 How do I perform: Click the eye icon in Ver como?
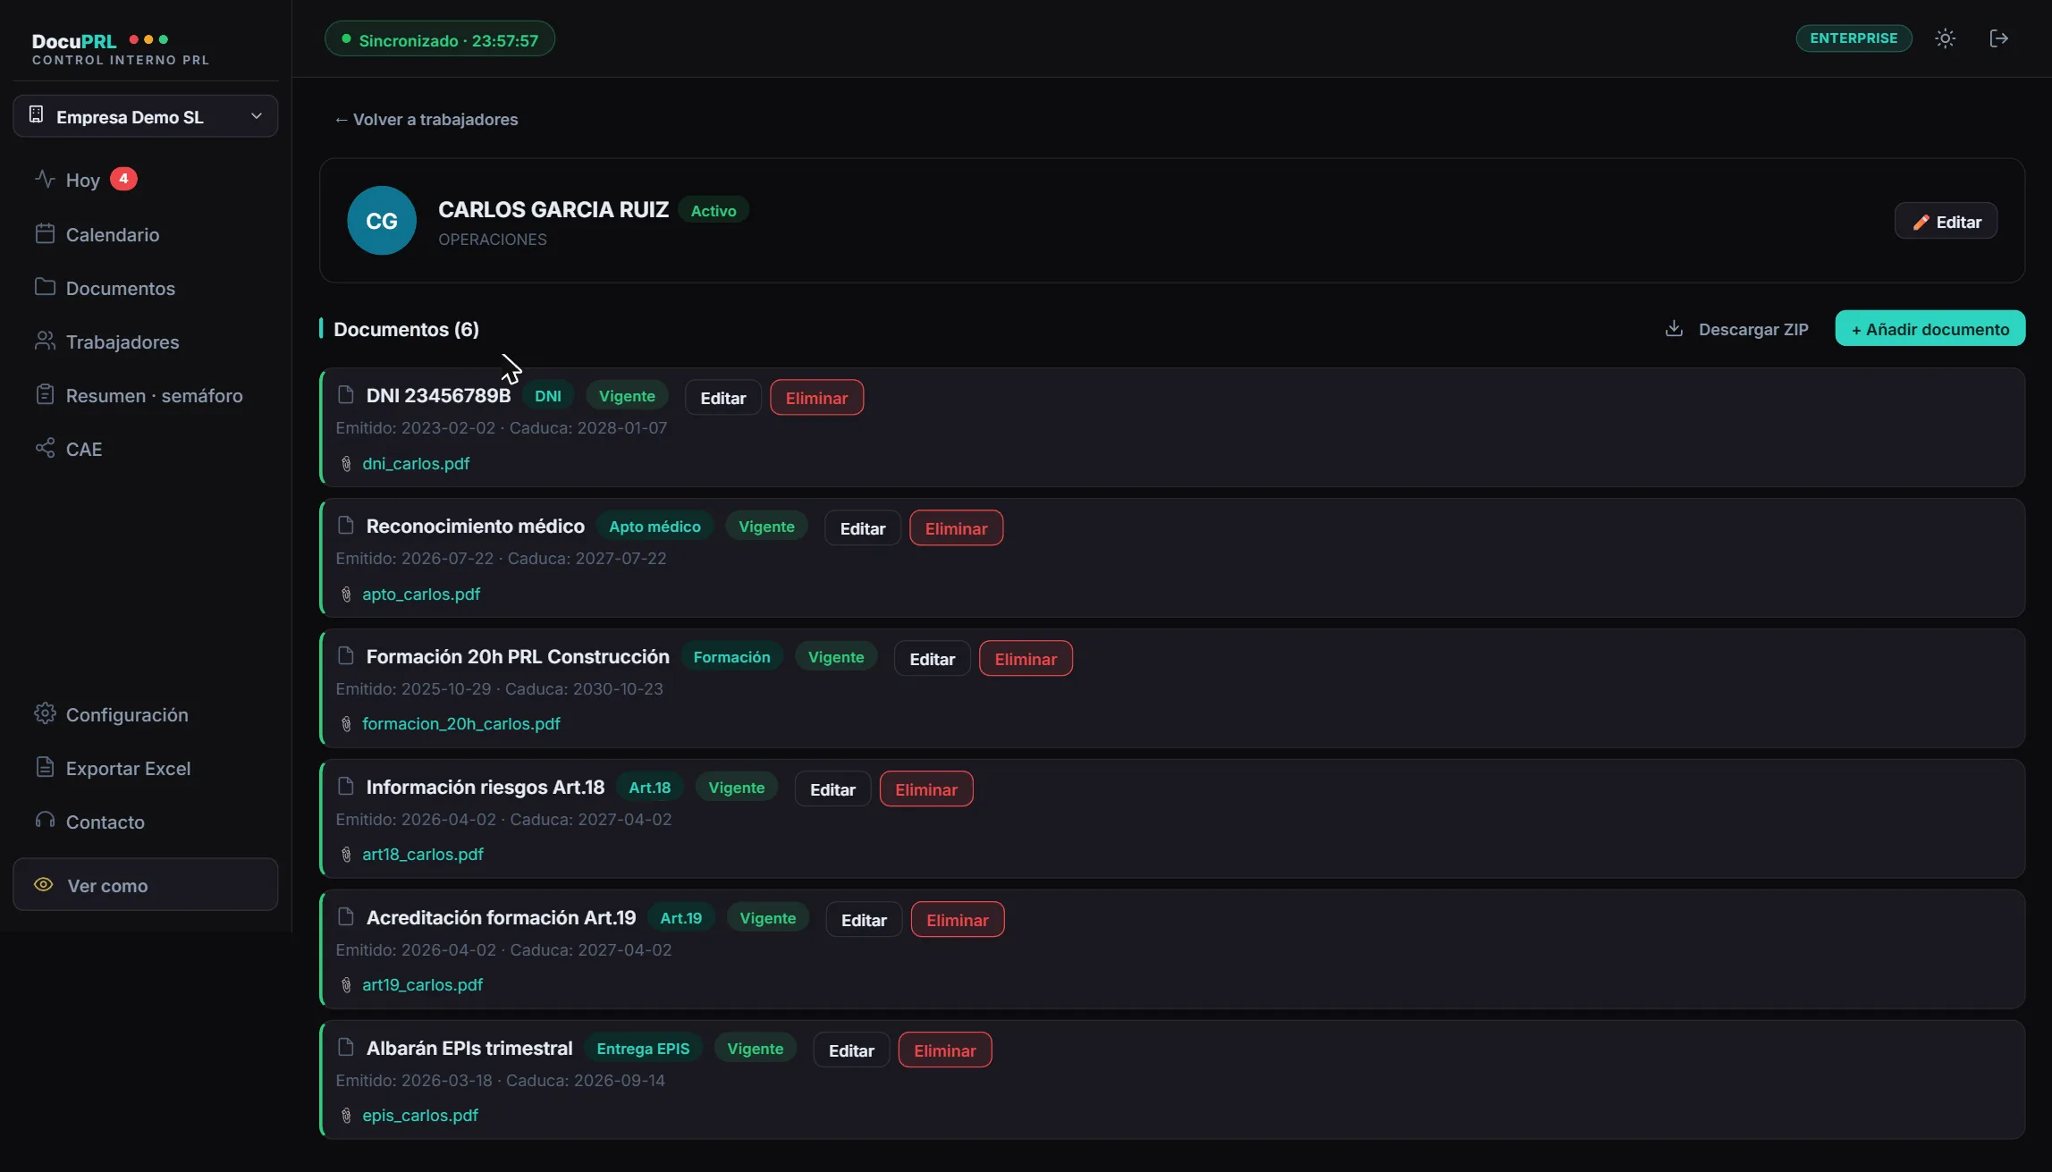click(43, 885)
